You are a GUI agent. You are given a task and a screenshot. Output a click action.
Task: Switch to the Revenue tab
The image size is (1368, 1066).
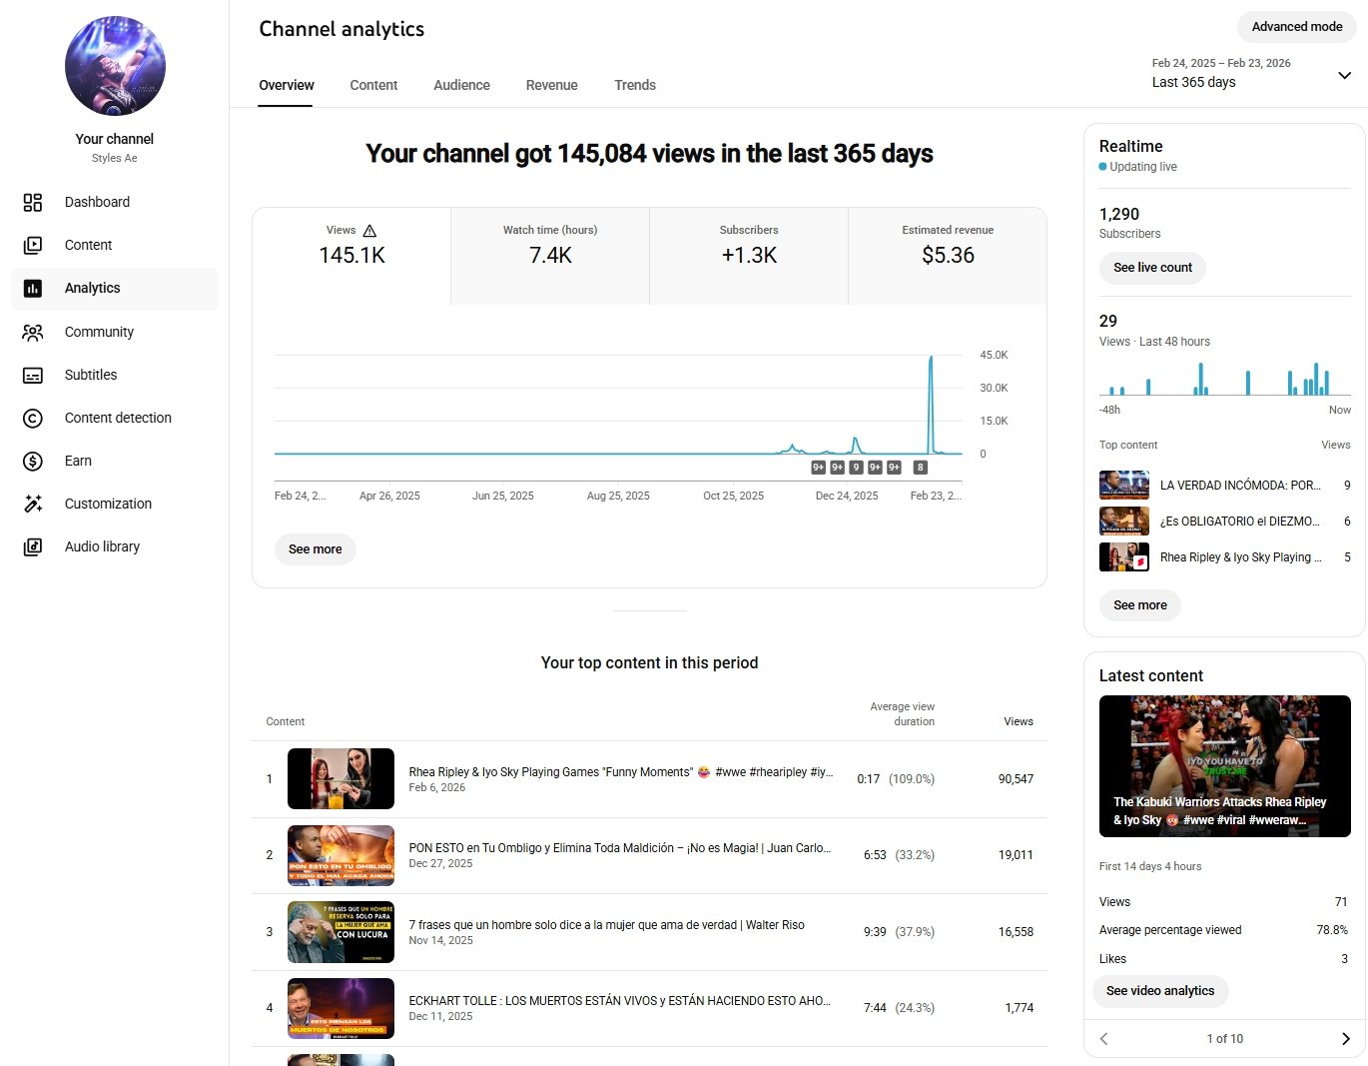point(551,86)
